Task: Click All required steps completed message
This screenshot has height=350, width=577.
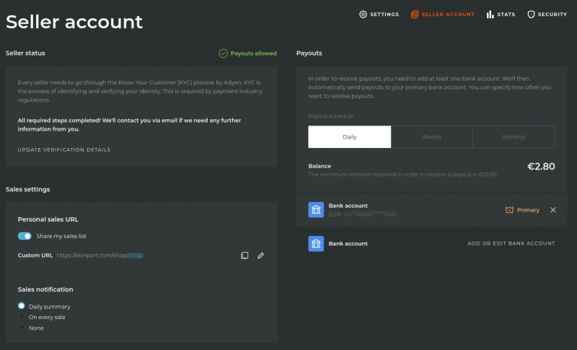Action: point(129,124)
